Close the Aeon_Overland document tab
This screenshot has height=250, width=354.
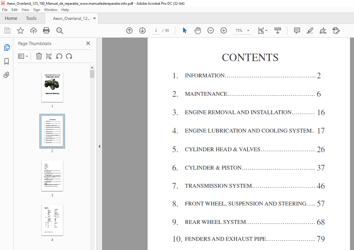coord(95,18)
